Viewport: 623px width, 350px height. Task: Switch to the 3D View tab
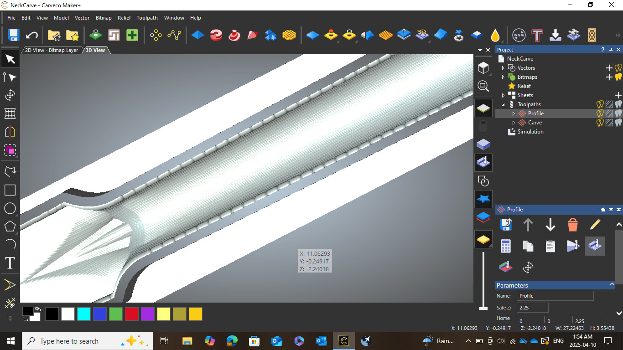tap(95, 50)
